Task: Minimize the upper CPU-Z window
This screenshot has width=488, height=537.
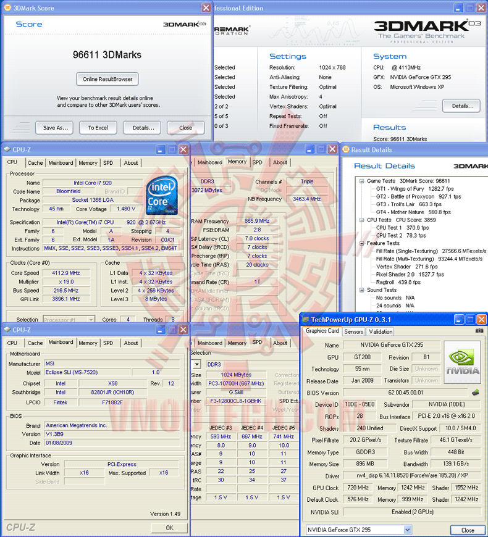Action: [x=161, y=149]
